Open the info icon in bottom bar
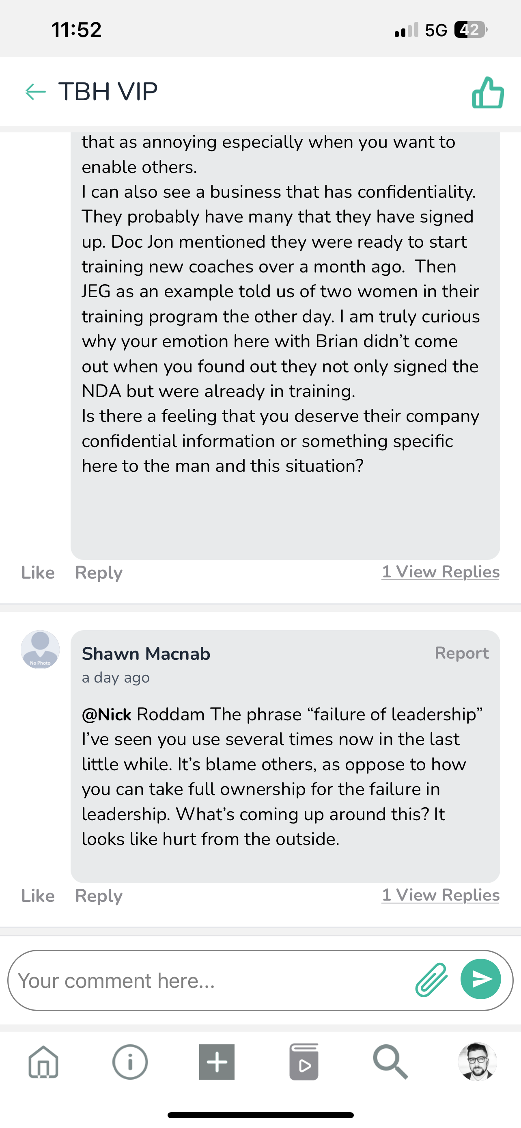 click(130, 1062)
